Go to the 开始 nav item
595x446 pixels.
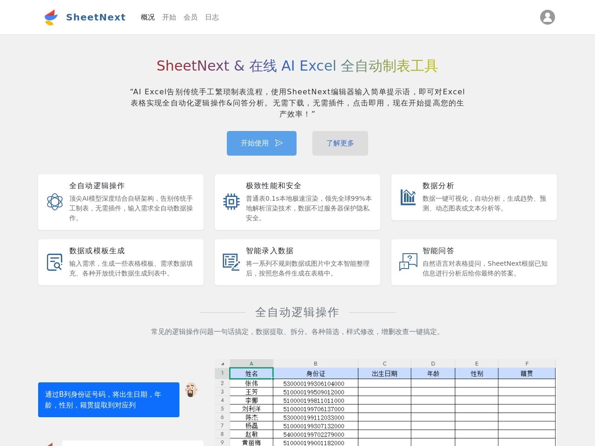(x=169, y=17)
